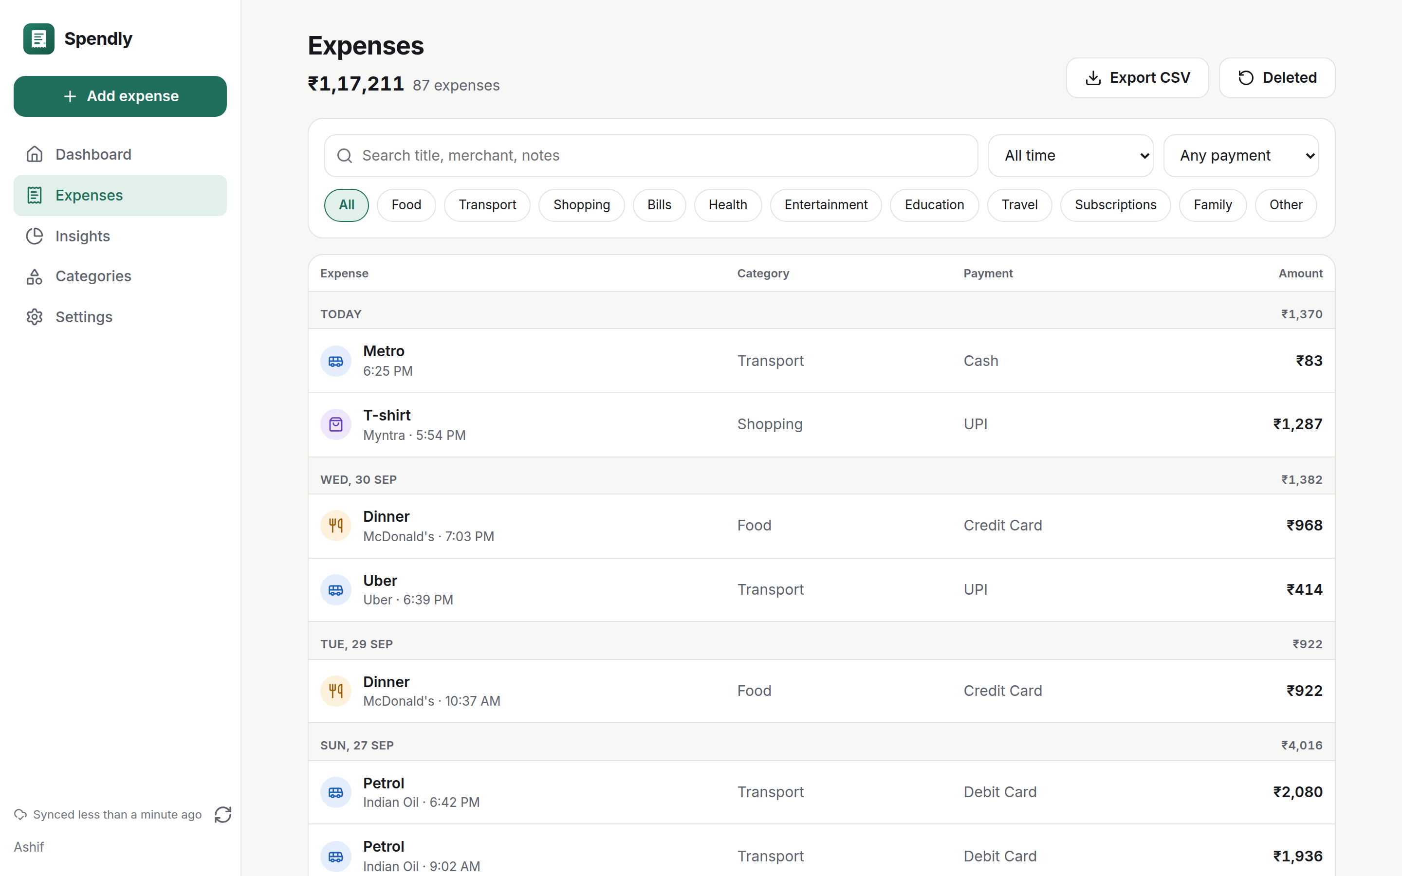Click the Metro transport bus icon
Image resolution: width=1402 pixels, height=876 pixels.
pyautogui.click(x=336, y=361)
